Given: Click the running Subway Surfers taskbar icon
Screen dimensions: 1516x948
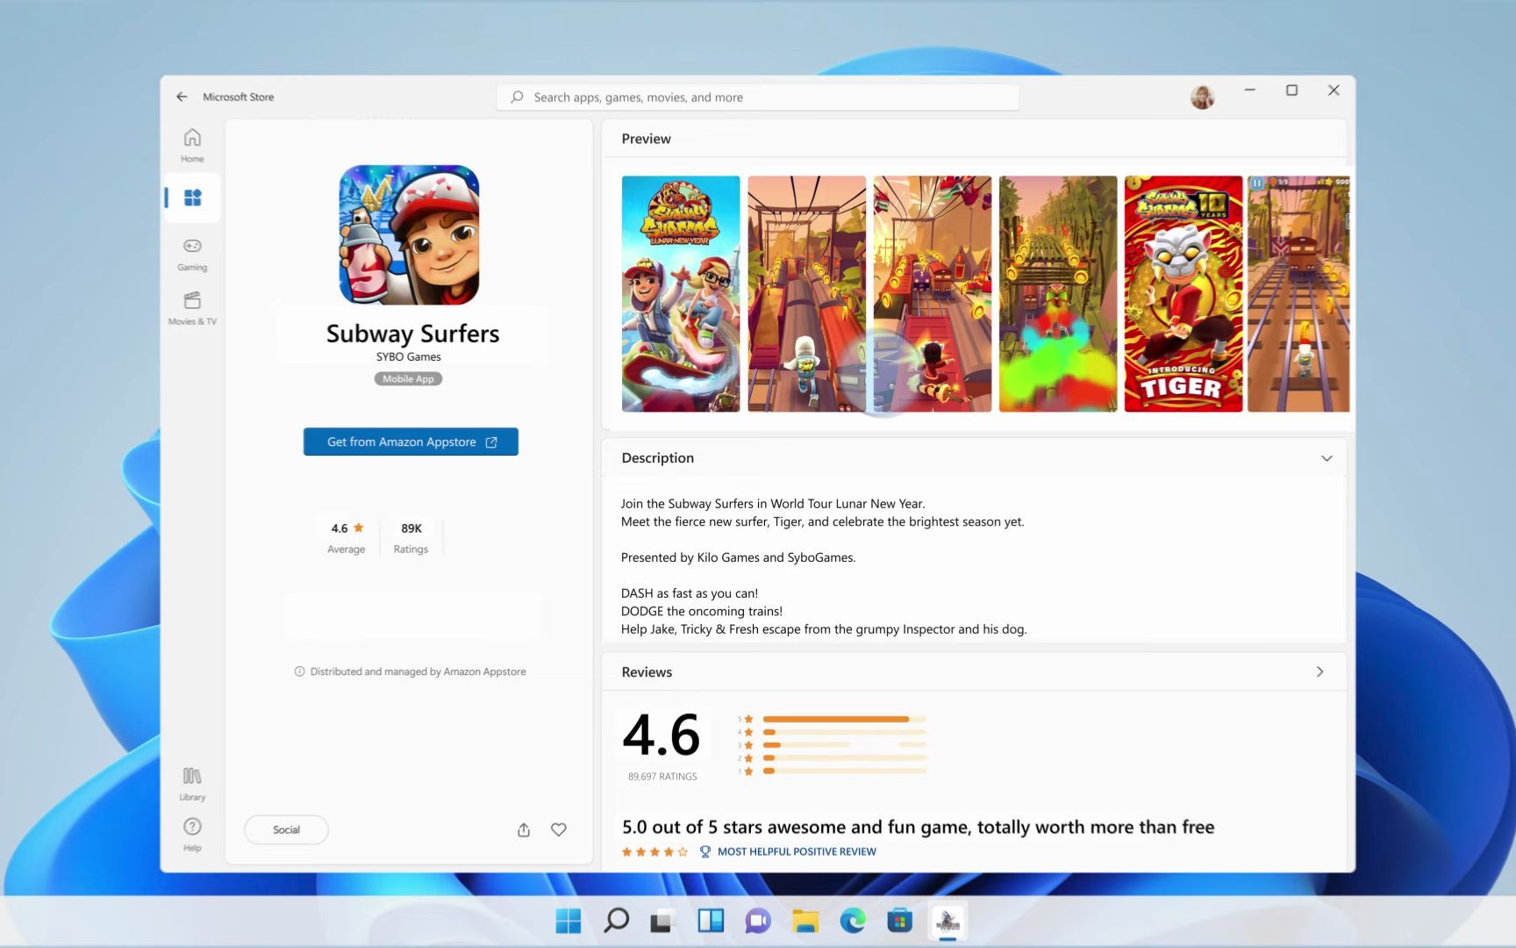Looking at the screenshot, I should coord(947,921).
